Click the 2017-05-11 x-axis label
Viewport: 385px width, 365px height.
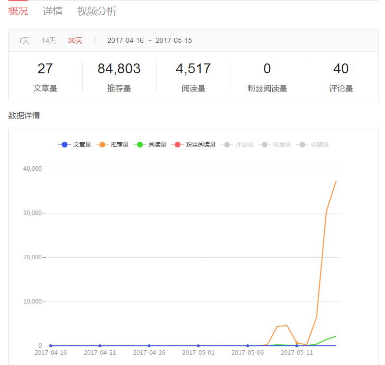click(297, 353)
